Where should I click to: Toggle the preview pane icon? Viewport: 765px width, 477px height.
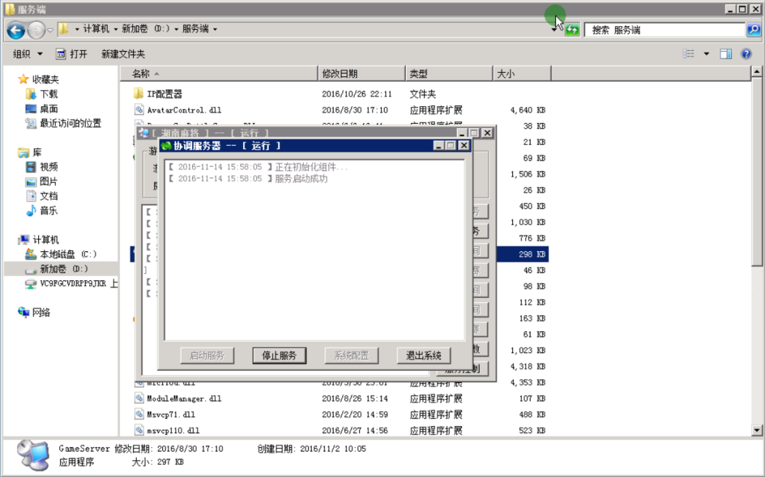[725, 54]
